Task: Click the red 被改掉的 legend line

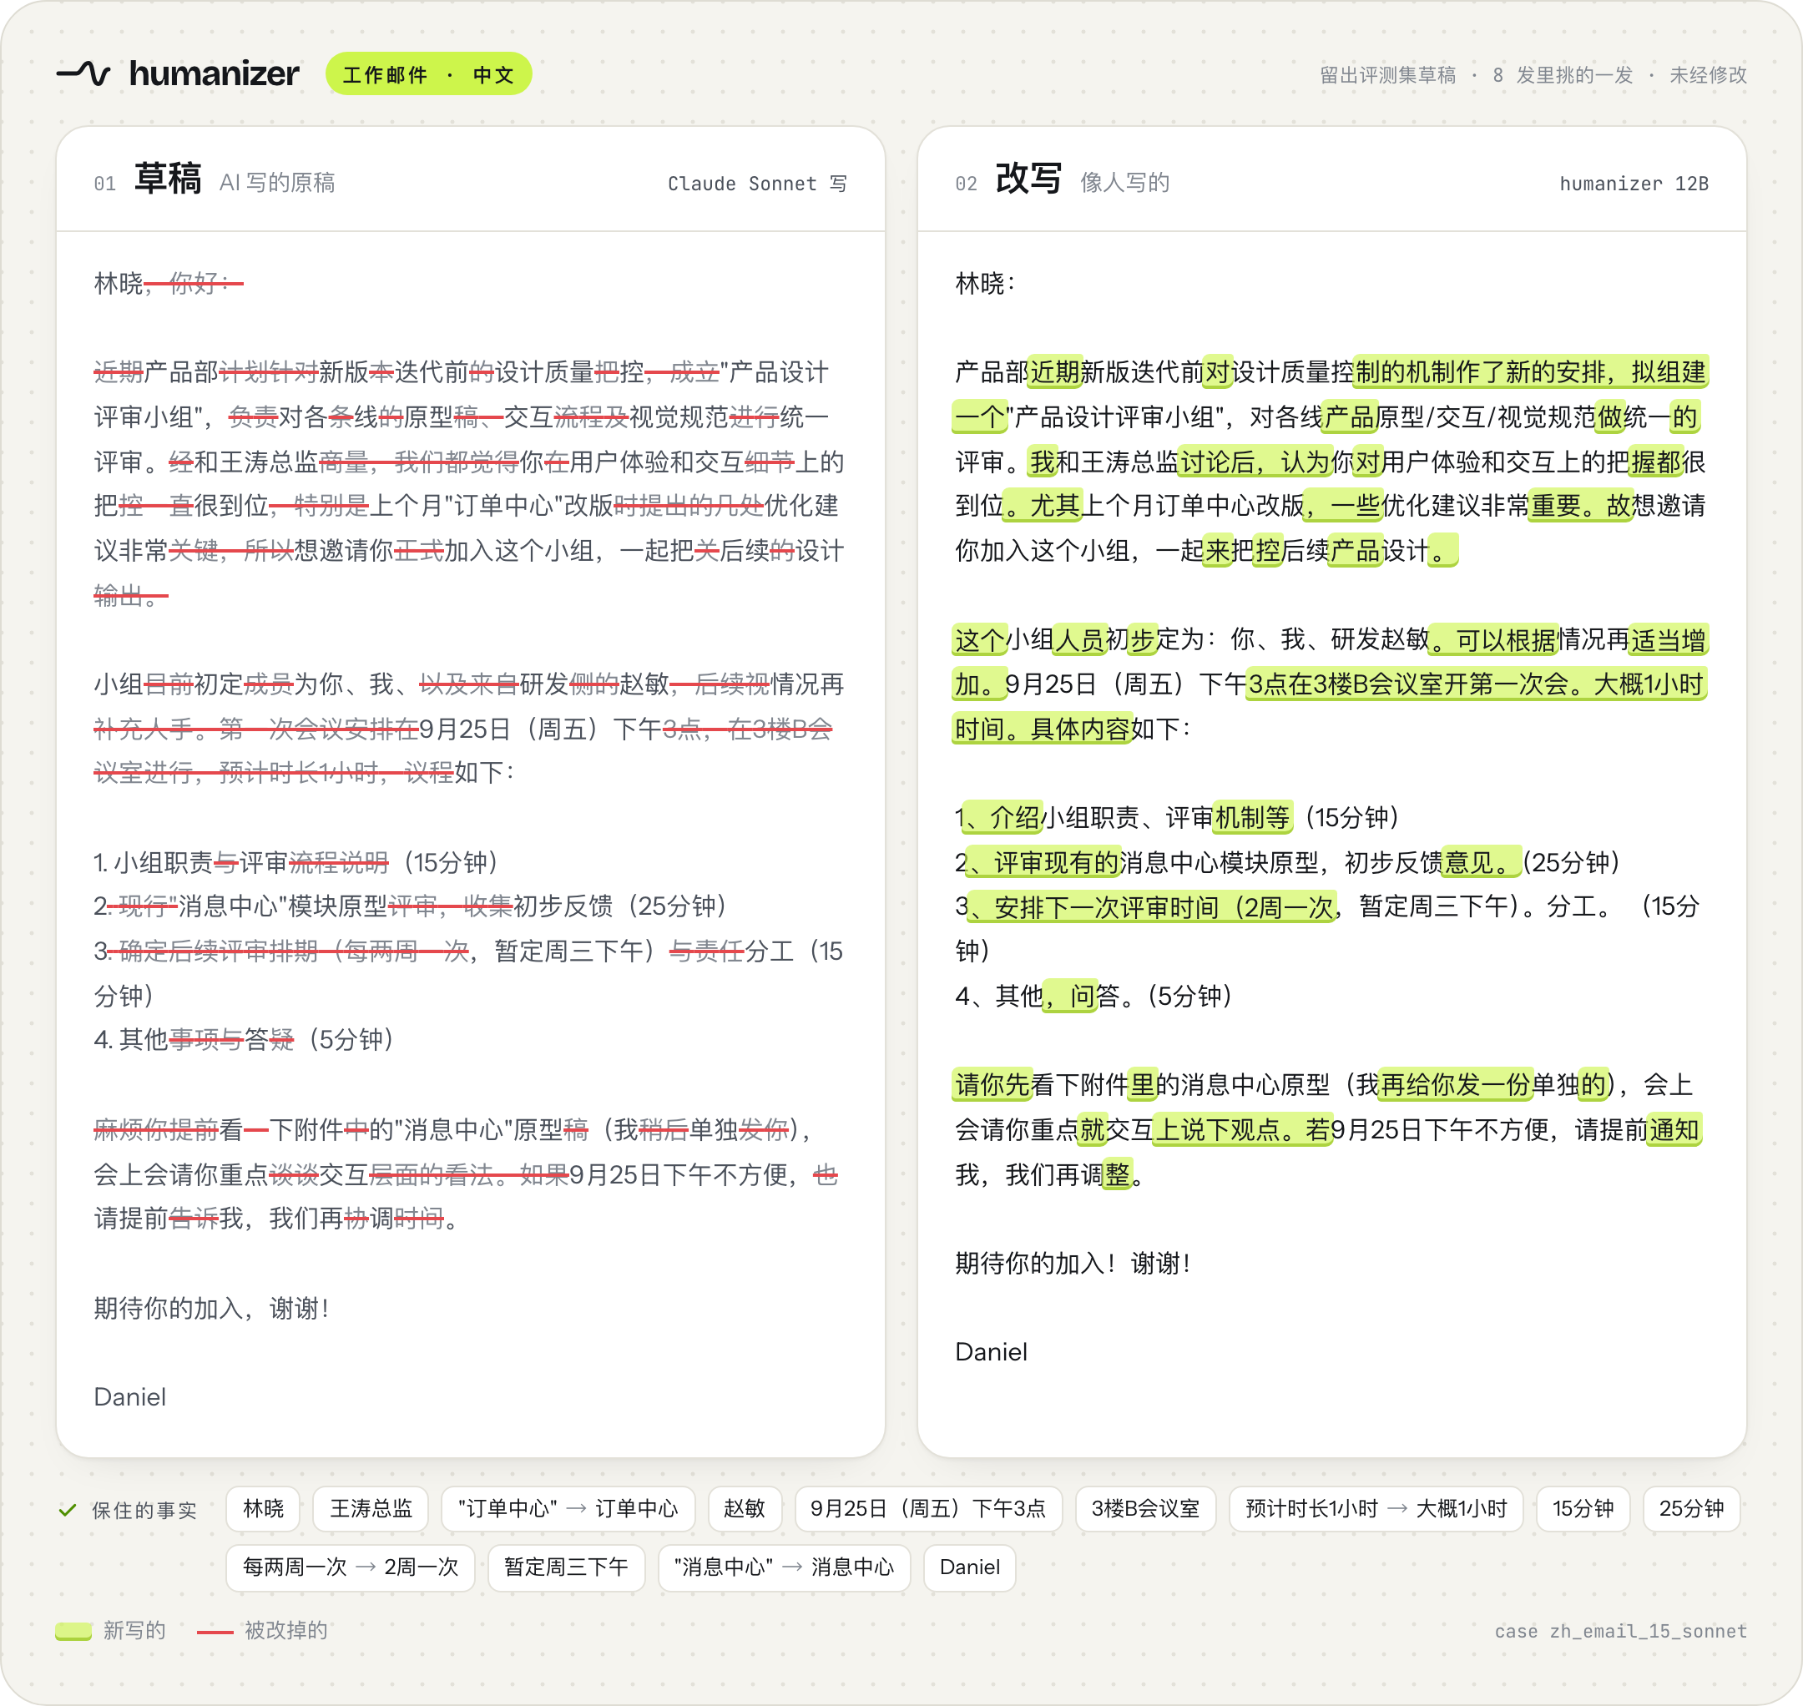Action: click(x=215, y=1632)
